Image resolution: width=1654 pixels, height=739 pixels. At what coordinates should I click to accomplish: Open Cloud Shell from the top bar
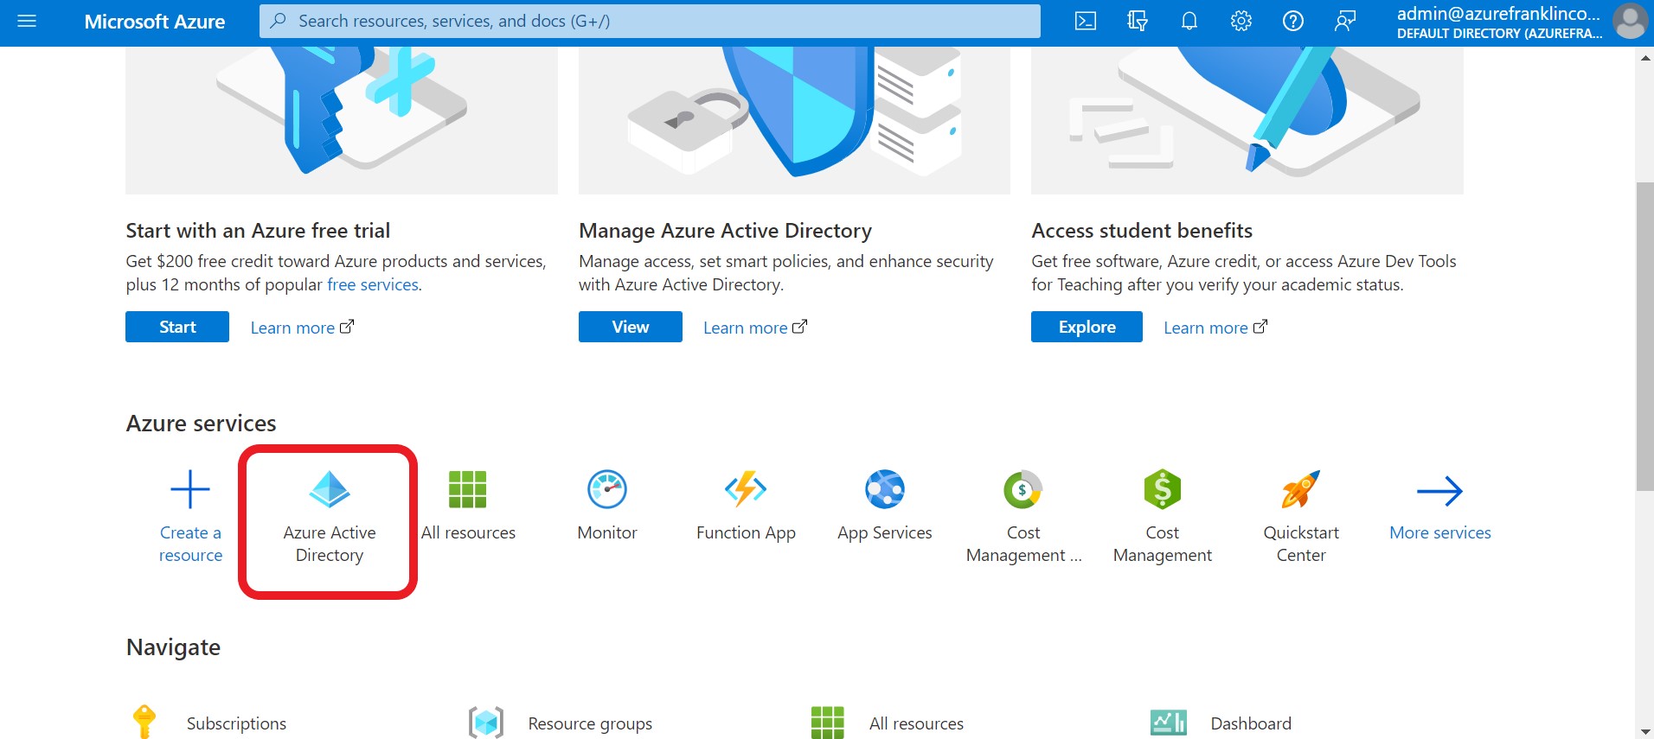(1086, 21)
